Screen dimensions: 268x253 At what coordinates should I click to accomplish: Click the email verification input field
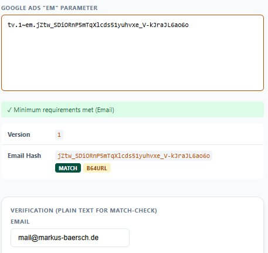pos(70,238)
